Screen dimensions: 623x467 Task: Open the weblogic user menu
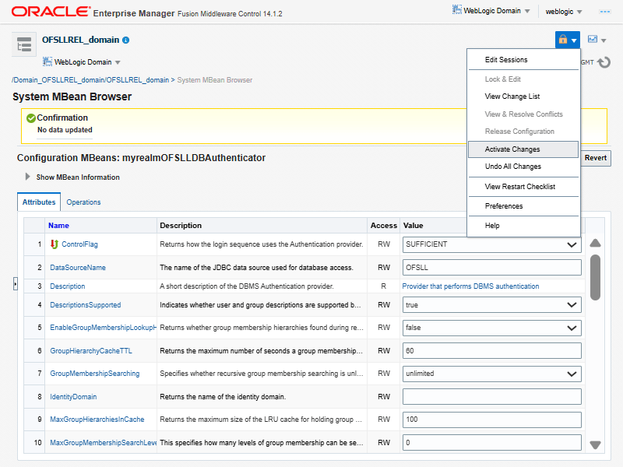coord(565,12)
